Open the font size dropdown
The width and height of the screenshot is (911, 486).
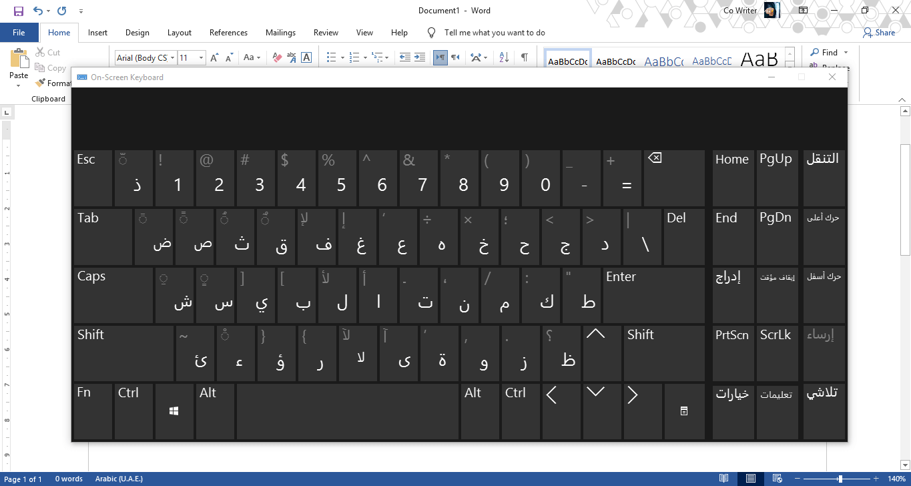pyautogui.click(x=200, y=57)
